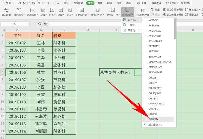The image size is (203, 139).
Task: Click the search icon for 查找命令
Action: [x=167, y=3]
